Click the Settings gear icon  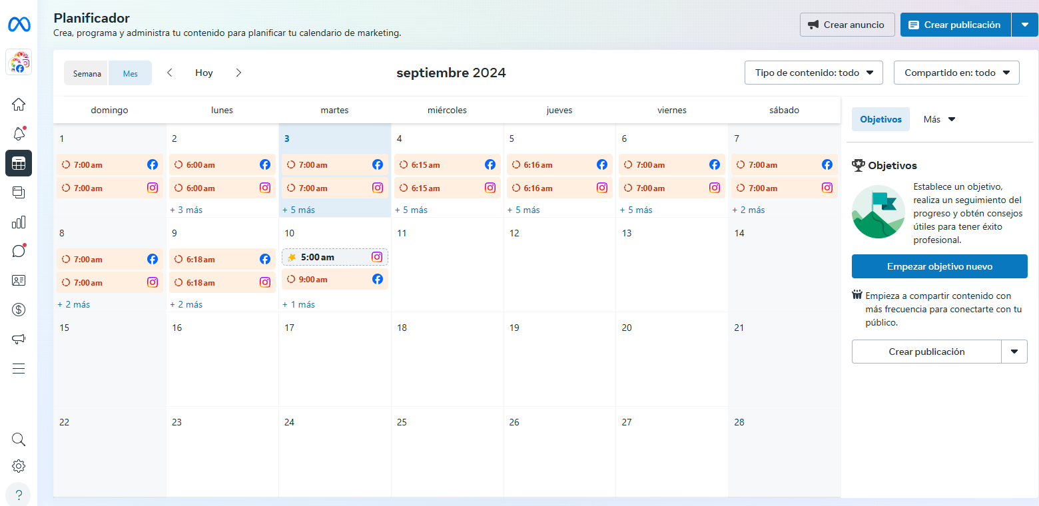pos(19,466)
